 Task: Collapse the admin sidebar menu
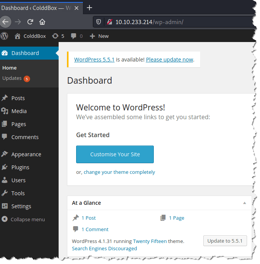click(23, 219)
